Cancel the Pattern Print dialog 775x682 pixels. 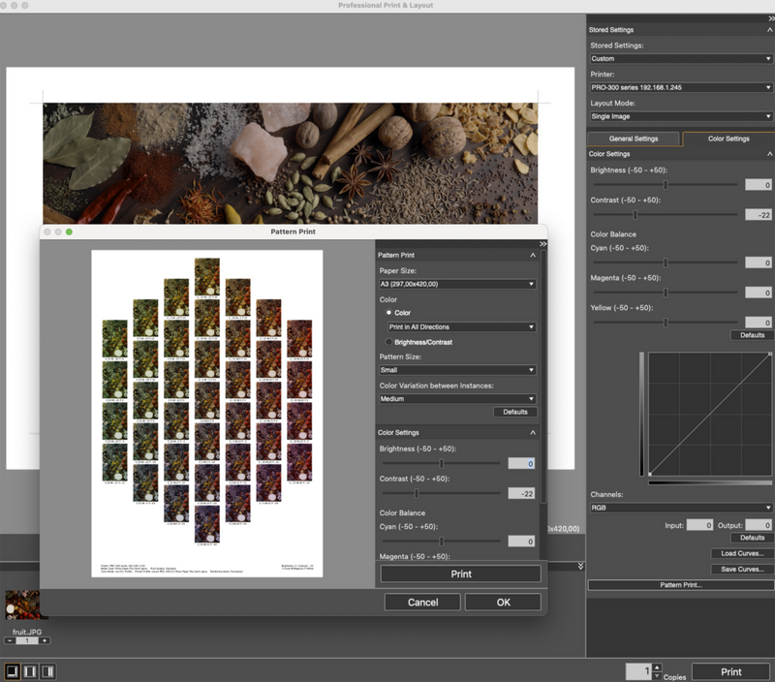click(x=422, y=602)
